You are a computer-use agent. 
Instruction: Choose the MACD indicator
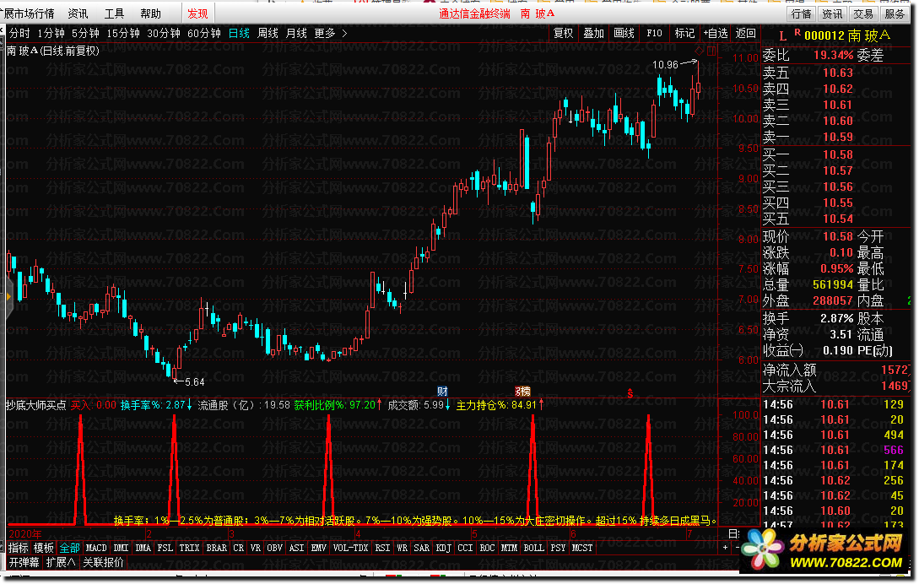click(x=97, y=548)
